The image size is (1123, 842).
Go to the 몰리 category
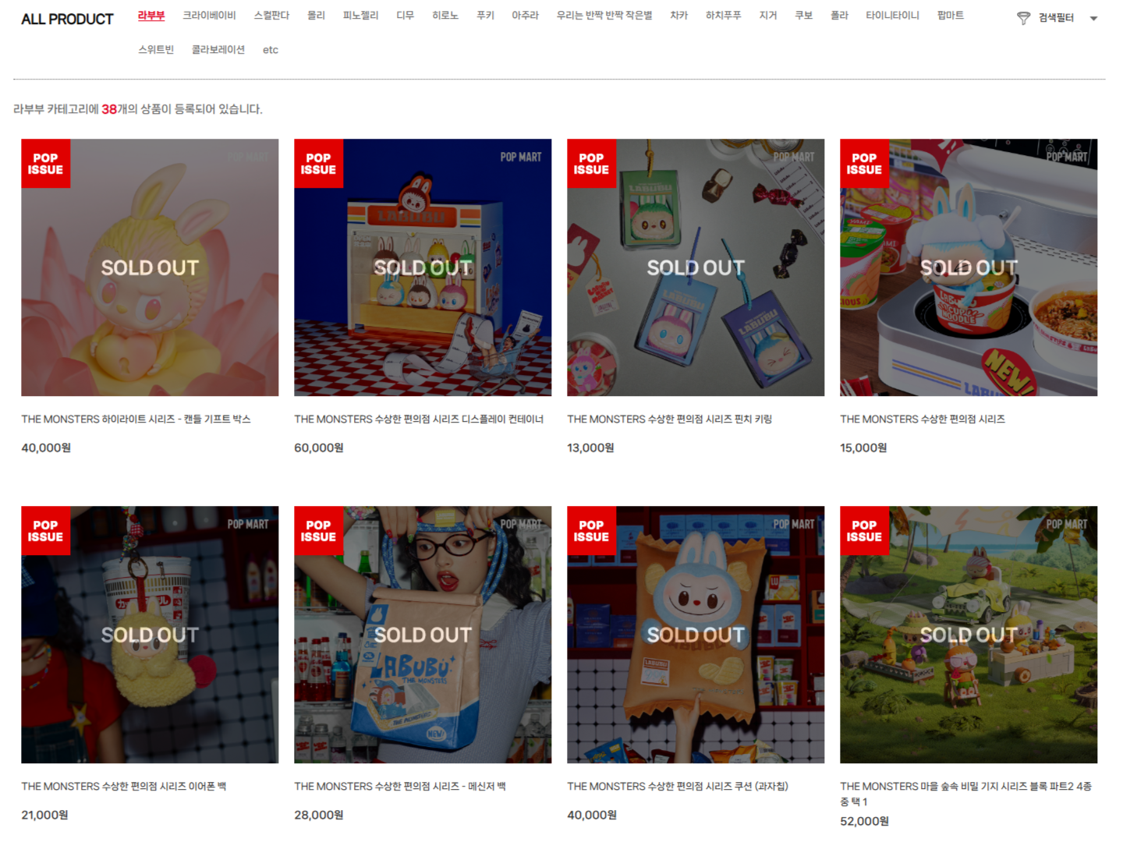[x=316, y=16]
